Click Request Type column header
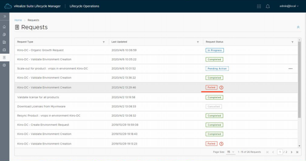 25,42
